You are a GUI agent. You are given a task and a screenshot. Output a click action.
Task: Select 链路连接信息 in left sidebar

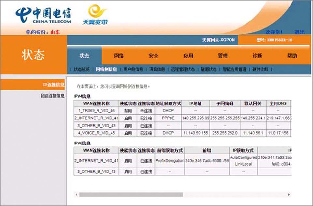(x=52, y=96)
